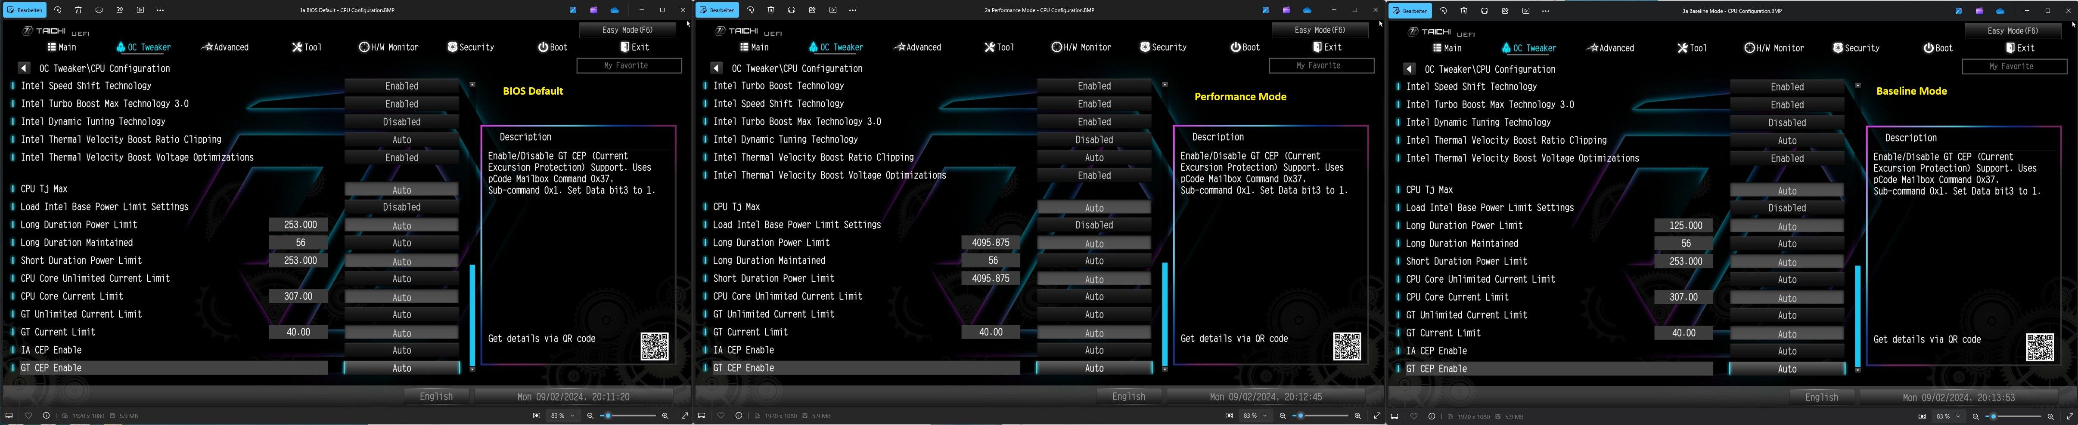Click Bearbeiten in Performance Mode window
This screenshot has height=425, width=2078.
[717, 10]
